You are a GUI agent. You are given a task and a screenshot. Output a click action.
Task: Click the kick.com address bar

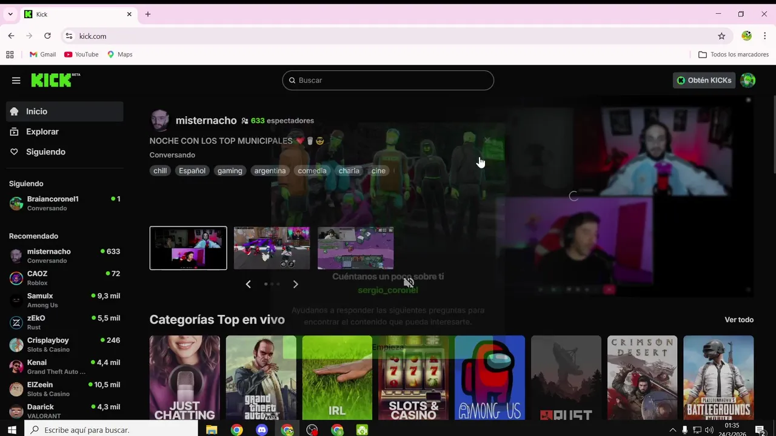388,36
